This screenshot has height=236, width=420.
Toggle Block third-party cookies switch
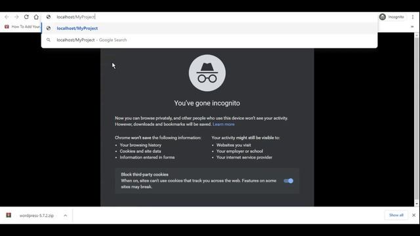289,181
